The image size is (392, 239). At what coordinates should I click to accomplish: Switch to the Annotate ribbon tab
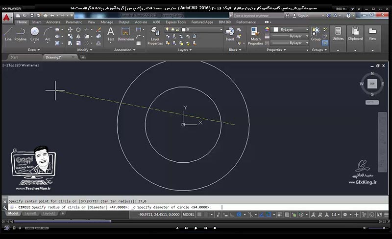point(53,22)
